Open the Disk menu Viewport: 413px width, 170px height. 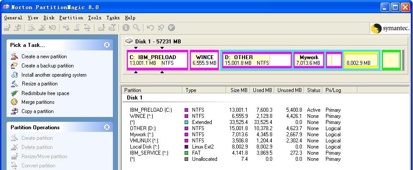(49, 18)
